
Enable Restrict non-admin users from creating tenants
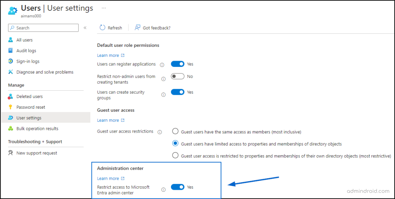(x=177, y=76)
